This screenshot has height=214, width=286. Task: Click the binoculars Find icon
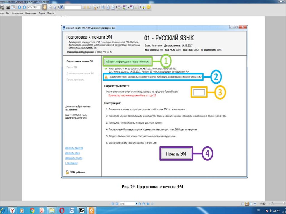click(x=61, y=7)
